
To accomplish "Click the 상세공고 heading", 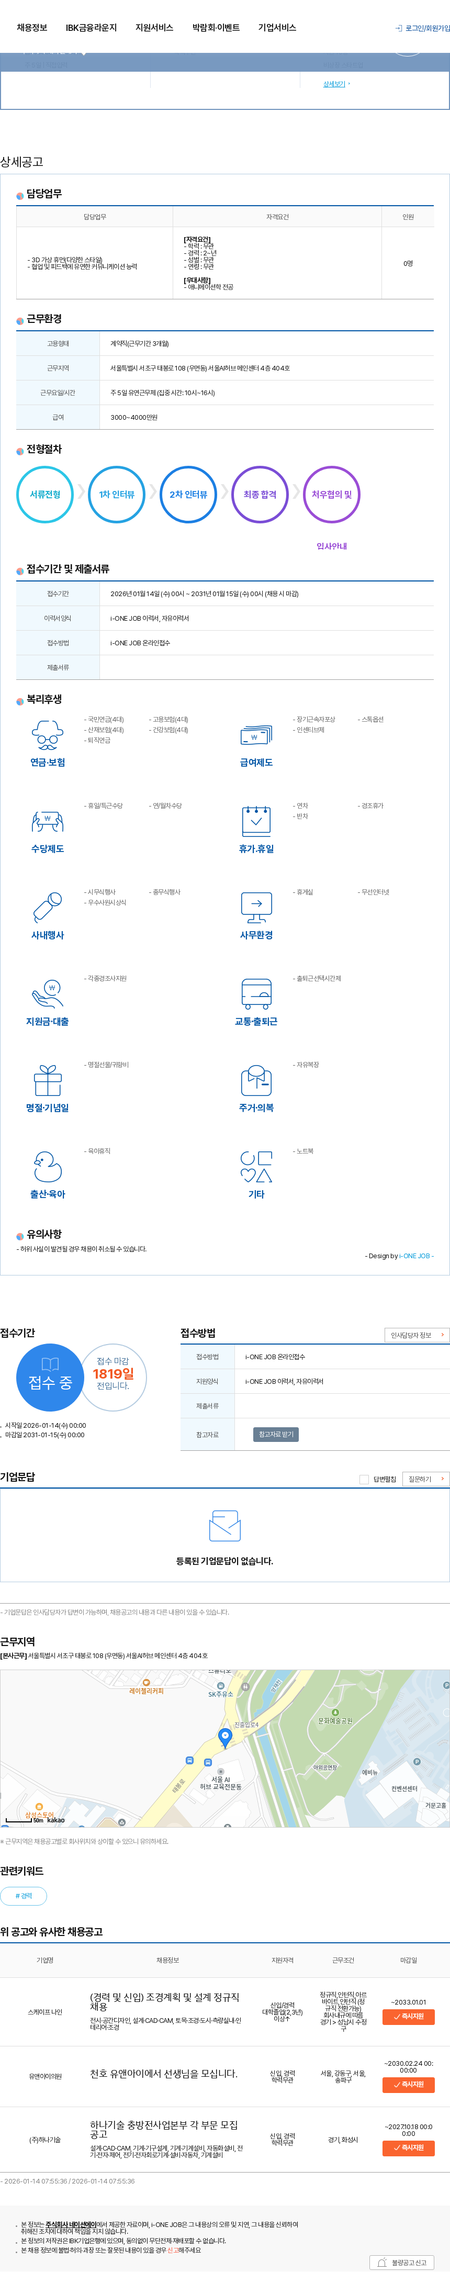I will point(22,161).
